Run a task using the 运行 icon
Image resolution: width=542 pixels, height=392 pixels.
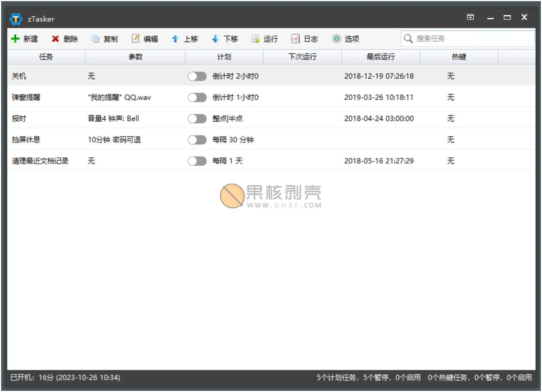click(x=255, y=38)
